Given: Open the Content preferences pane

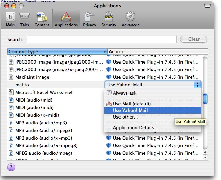Looking at the screenshot, I should (42, 19).
